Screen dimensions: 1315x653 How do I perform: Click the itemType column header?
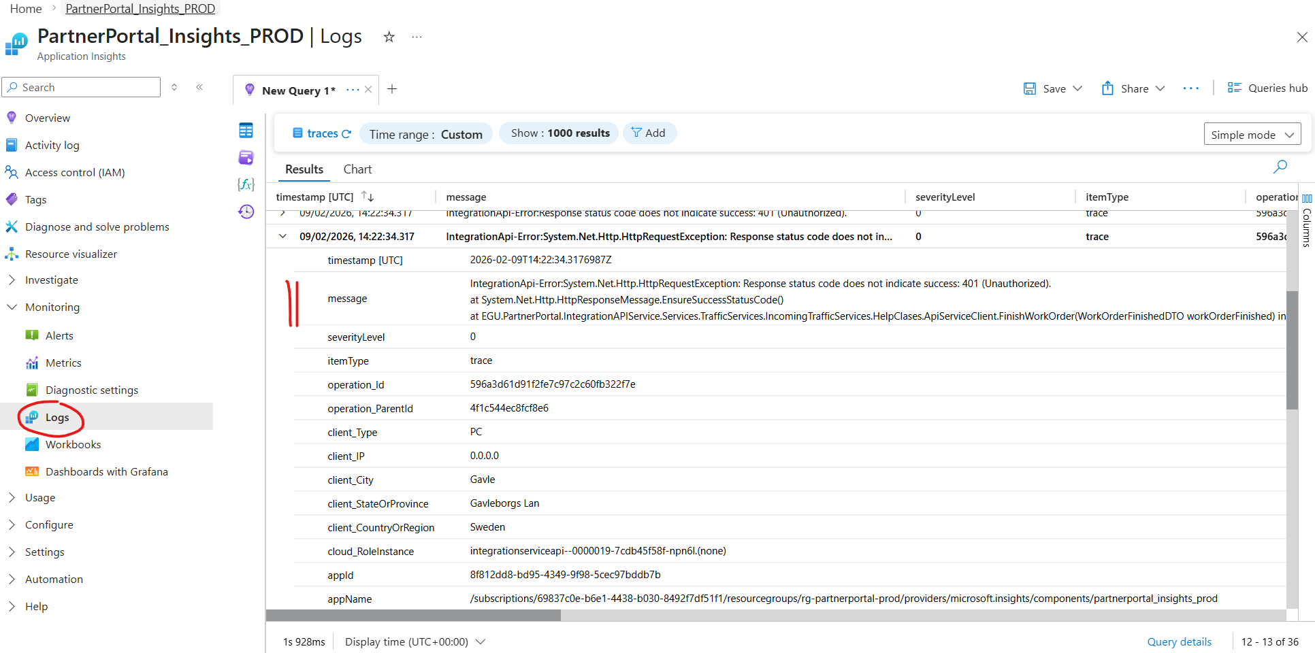[x=1107, y=197]
